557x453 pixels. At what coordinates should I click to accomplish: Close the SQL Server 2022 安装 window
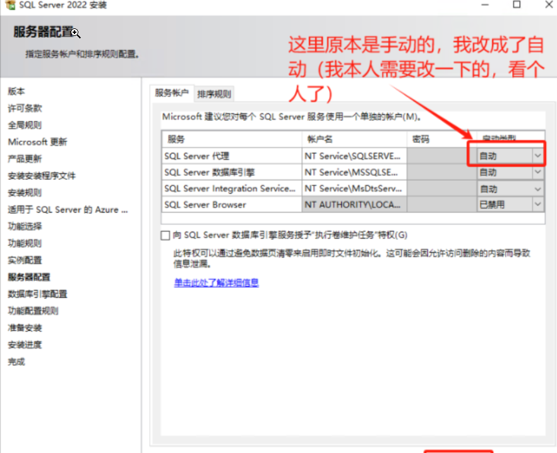coord(549,4)
